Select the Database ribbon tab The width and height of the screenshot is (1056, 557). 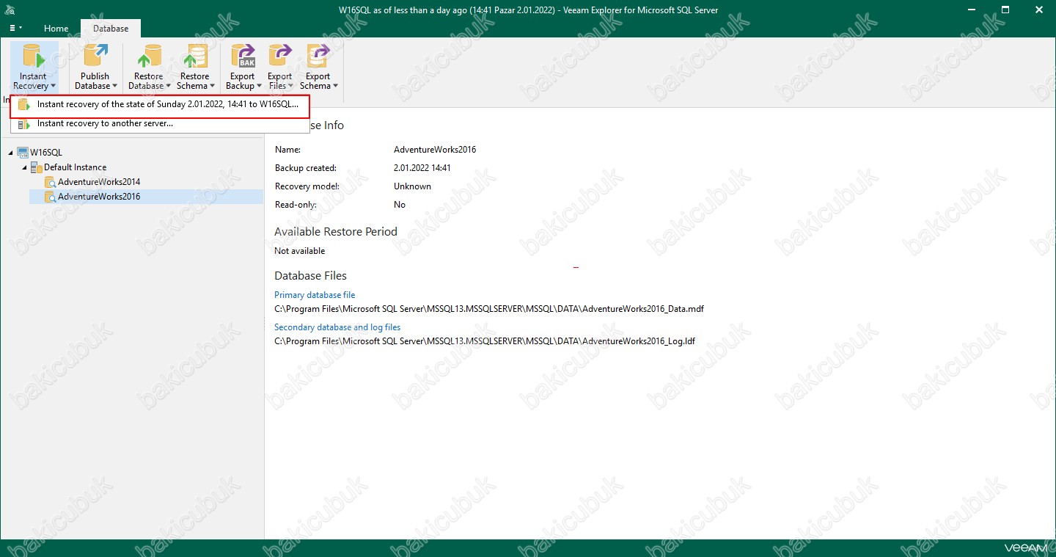click(x=111, y=29)
